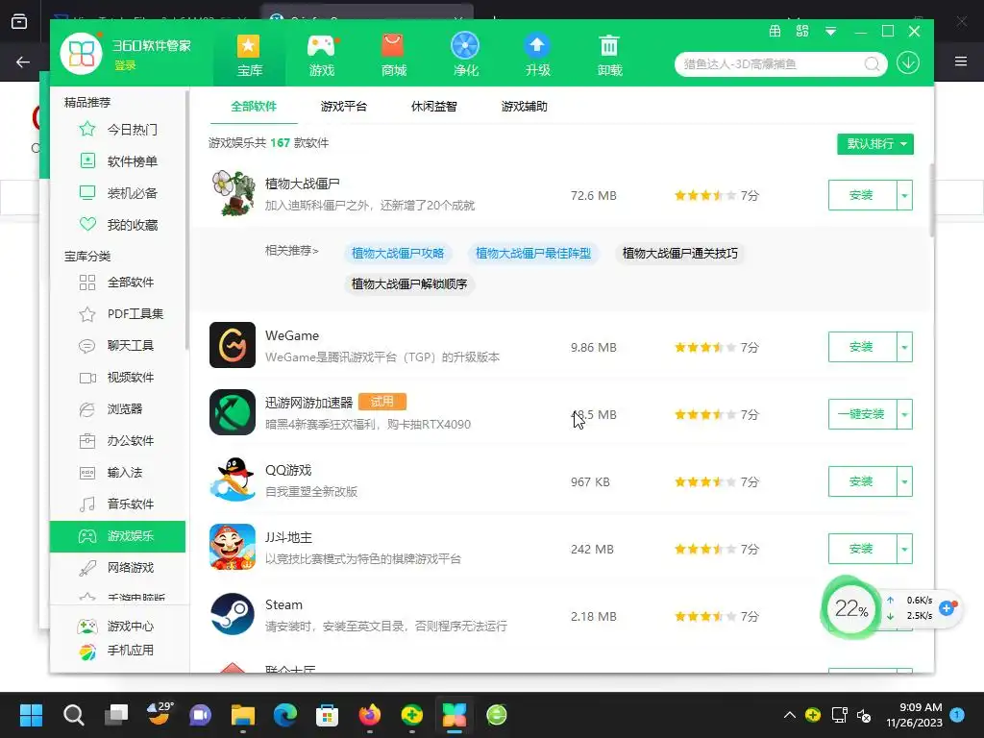The height and width of the screenshot is (738, 984).
Task: Open the 默认排行 sort dropdown
Action: pyautogui.click(x=875, y=144)
